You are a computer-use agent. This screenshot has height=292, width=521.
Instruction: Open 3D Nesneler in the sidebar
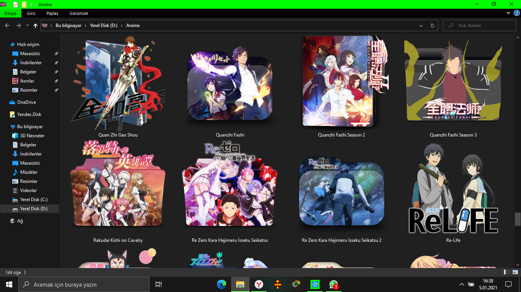click(x=32, y=136)
